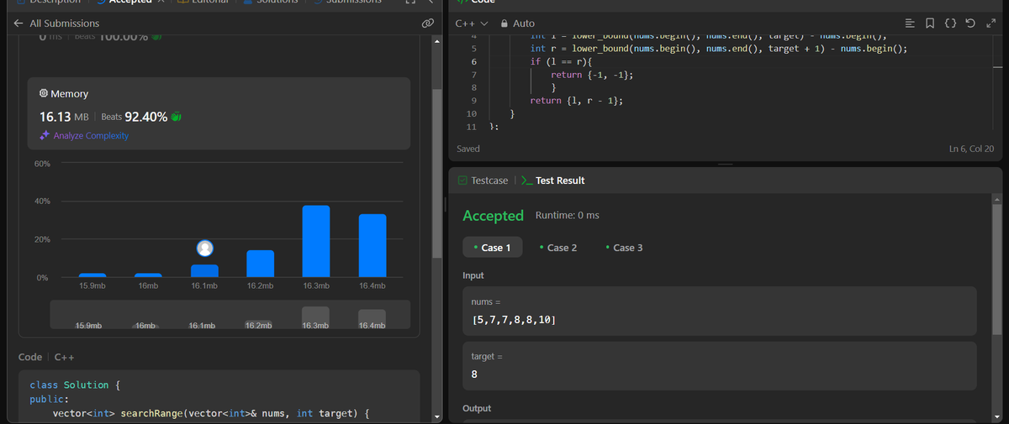Click the terminal icon on the Test Result tab
Screen dimensions: 1009x424
(526, 181)
